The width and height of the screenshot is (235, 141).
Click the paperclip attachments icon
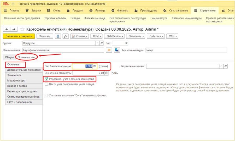tap(66, 36)
